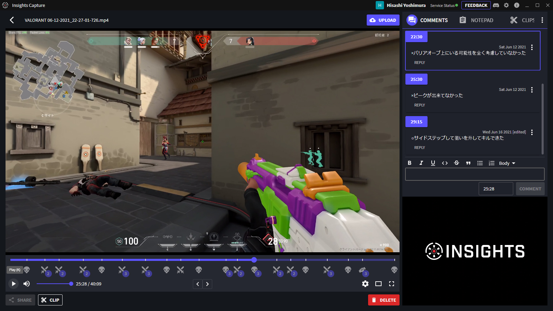This screenshot has height=311, width=553.
Task: Reply to the 29:15 comment
Action: [420, 148]
